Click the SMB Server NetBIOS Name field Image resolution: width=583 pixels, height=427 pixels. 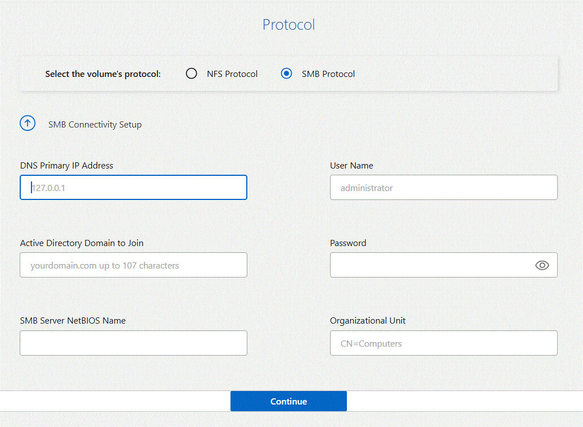133,343
